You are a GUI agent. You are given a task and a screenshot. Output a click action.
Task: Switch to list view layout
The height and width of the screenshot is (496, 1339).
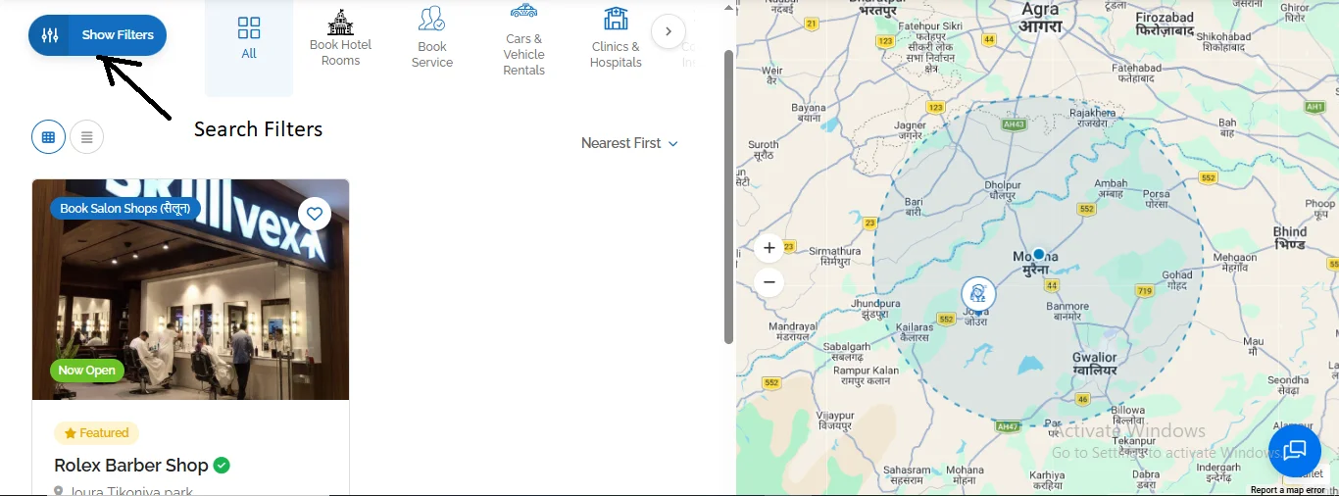tap(87, 137)
